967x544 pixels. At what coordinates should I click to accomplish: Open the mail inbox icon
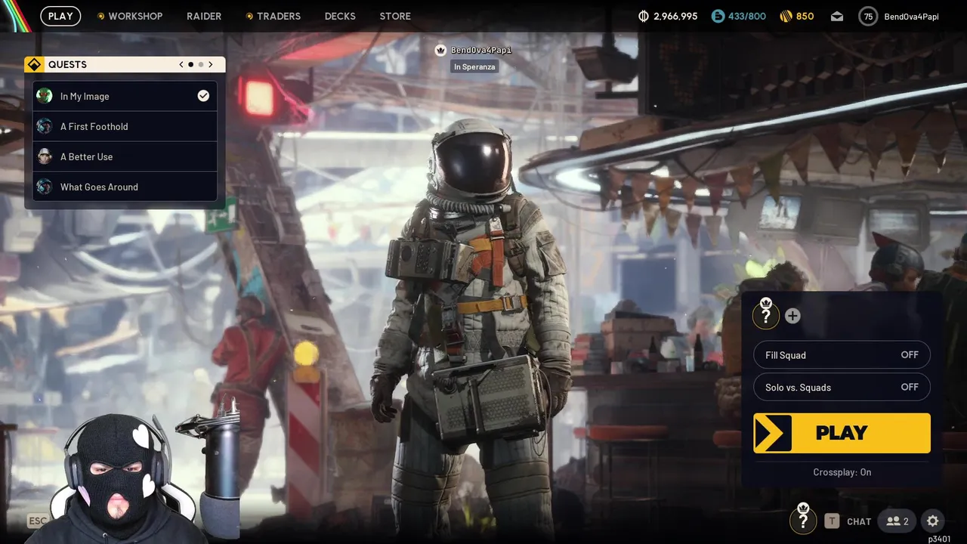coord(837,16)
